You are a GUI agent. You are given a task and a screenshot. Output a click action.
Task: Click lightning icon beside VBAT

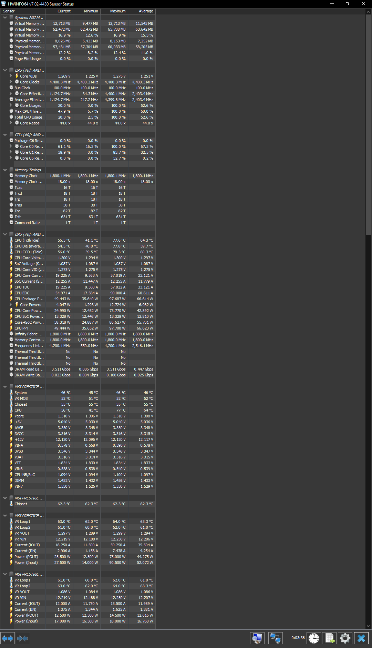click(11, 457)
